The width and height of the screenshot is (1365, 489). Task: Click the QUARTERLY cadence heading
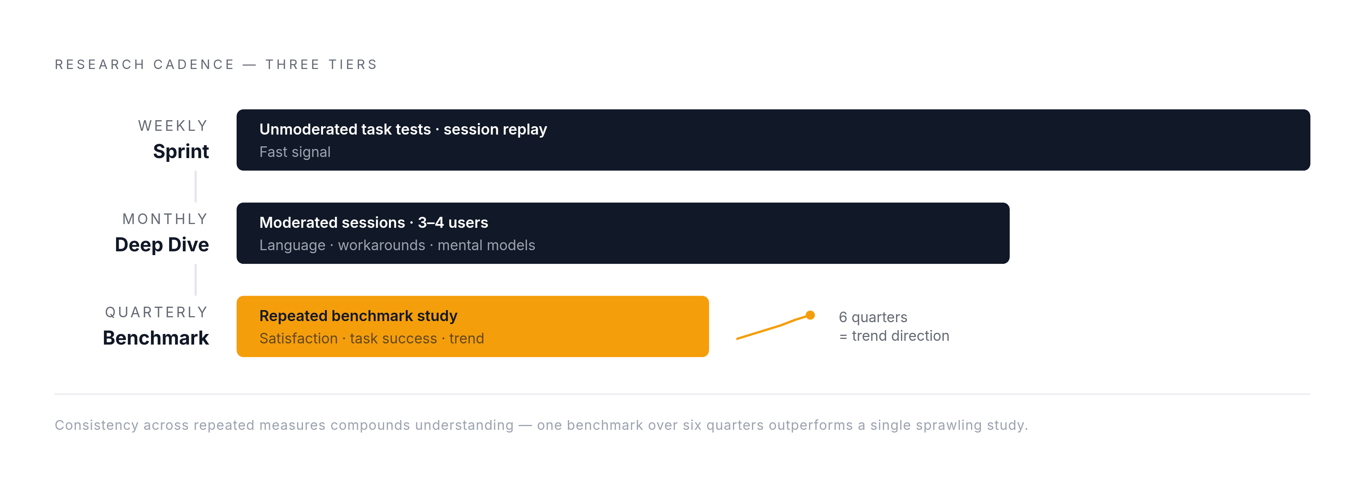[156, 312]
